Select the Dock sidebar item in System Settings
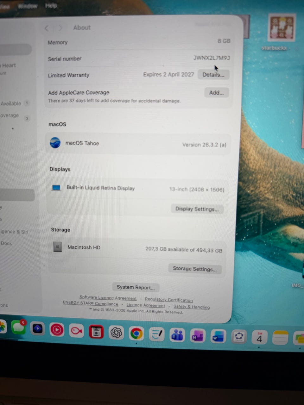The width and height of the screenshot is (304, 405). tap(6, 243)
